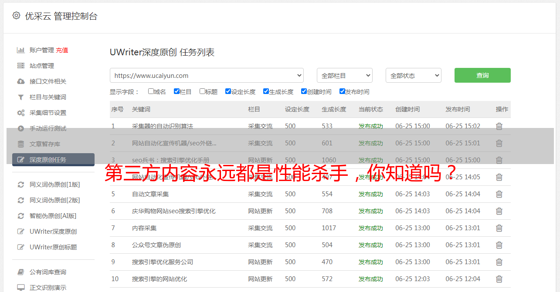
Task: Click the bar chart icon next to 账户管理
Action: click(20, 50)
